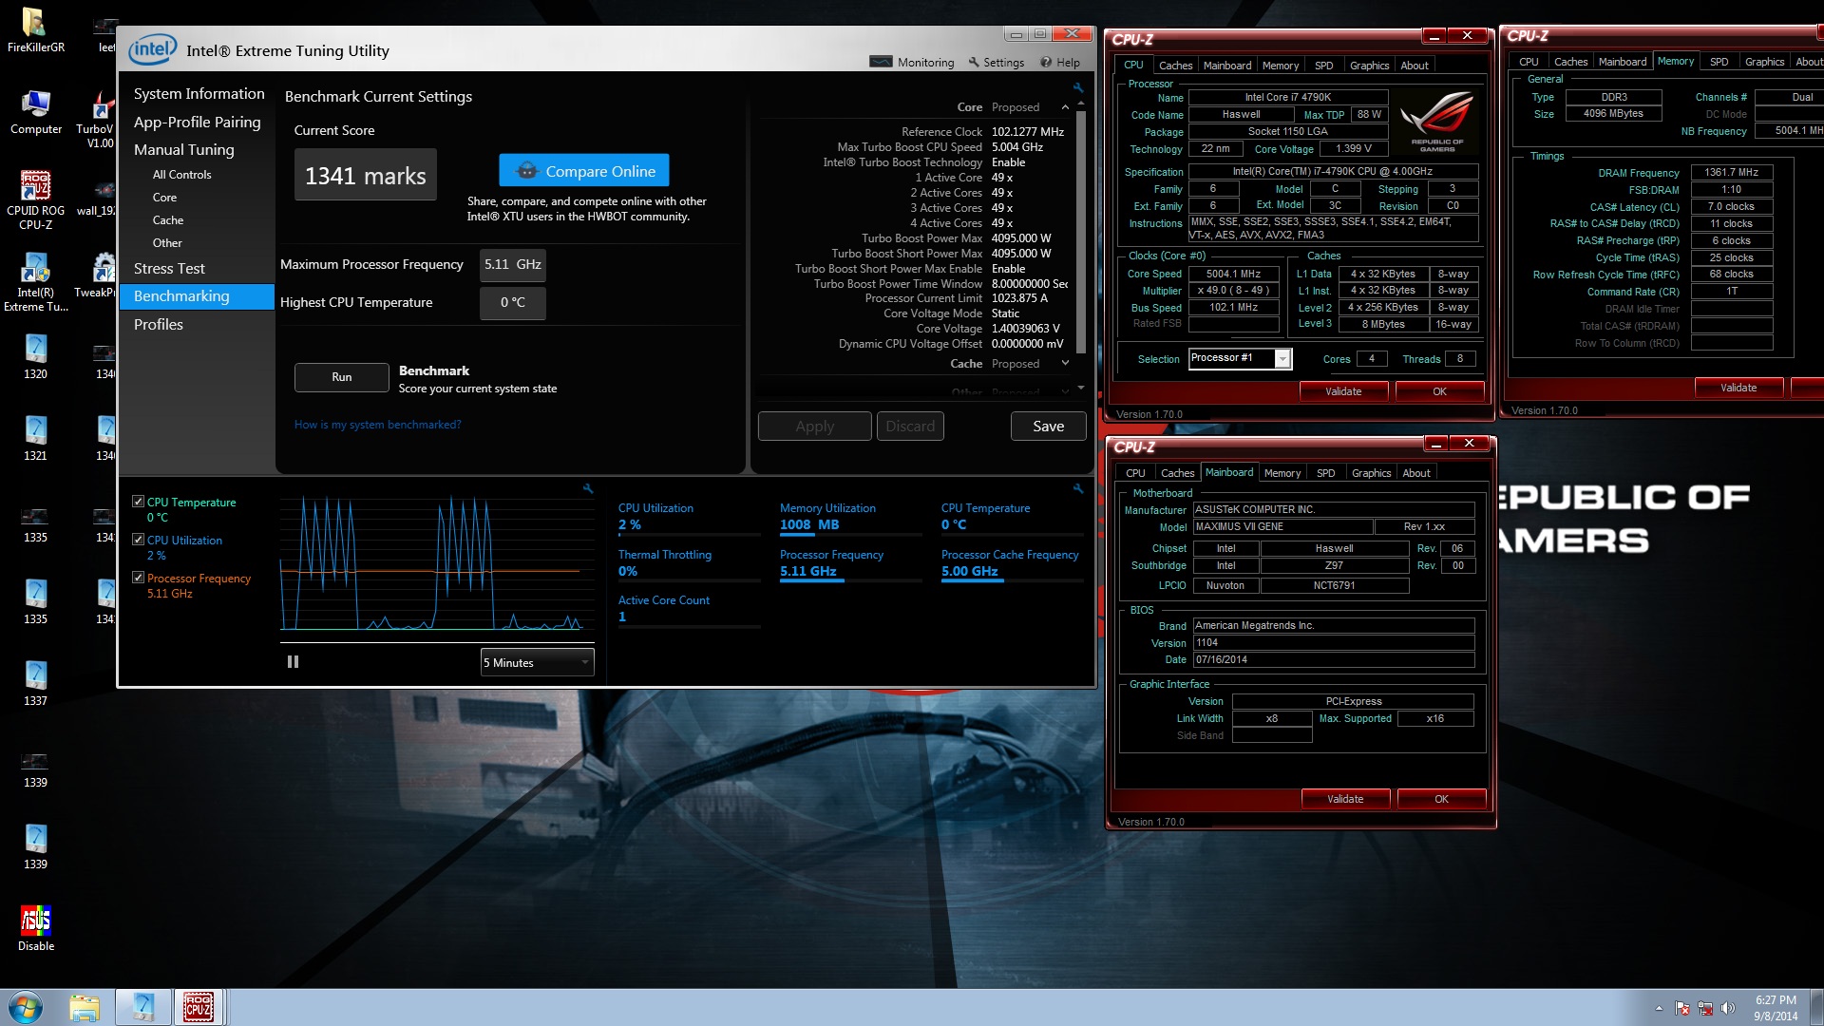Select the Intel(R) Extreme Tuning desktop shortcut
This screenshot has height=1026, width=1824.
pyautogui.click(x=36, y=282)
